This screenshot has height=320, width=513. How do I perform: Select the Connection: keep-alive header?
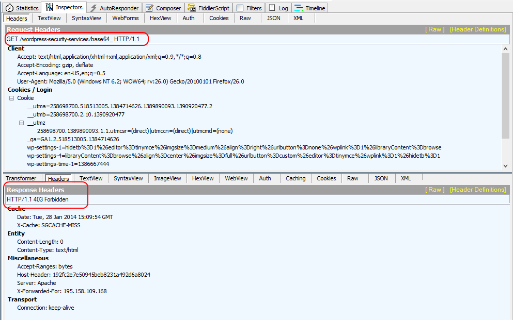coord(45,308)
